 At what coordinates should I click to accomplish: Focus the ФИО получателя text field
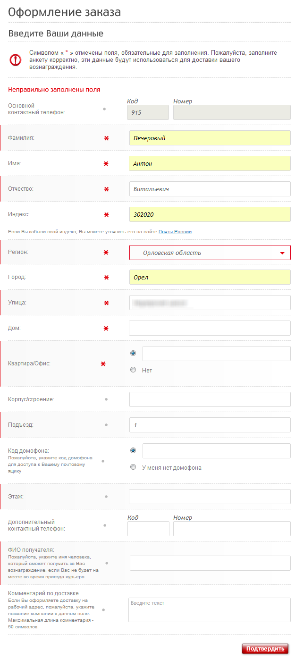coord(210,563)
